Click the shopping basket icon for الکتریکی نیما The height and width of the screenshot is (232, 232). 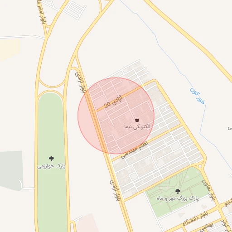coord(137,120)
